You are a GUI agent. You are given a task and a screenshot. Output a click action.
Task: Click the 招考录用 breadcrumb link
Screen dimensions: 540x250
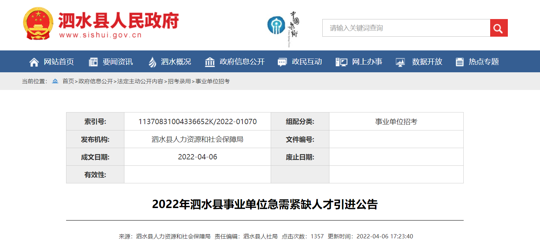[179, 81]
